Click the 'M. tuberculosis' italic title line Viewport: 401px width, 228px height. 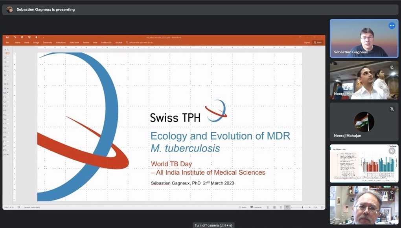(x=185, y=148)
